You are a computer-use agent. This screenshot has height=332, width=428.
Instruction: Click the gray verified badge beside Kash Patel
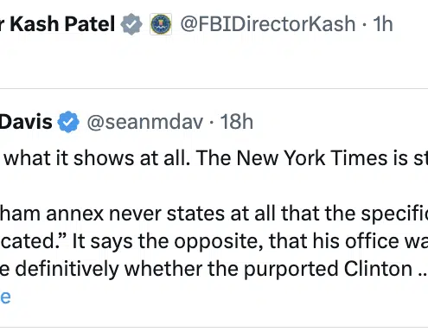[131, 24]
